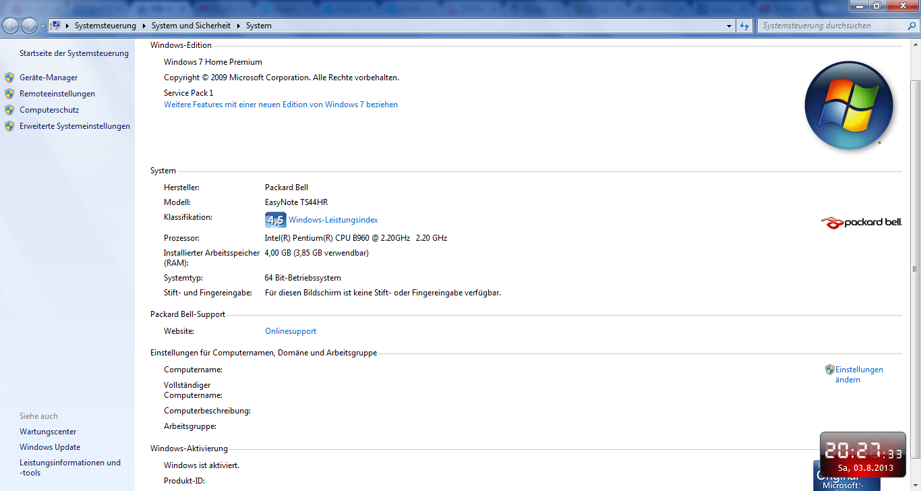Screen dimensions: 921x491
Task: Click the Intel Pentium CPU B960 processor text
Action: (x=356, y=238)
